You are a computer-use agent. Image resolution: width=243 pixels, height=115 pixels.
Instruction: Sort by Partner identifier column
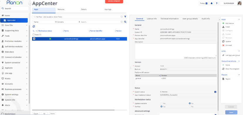[x=96, y=31]
